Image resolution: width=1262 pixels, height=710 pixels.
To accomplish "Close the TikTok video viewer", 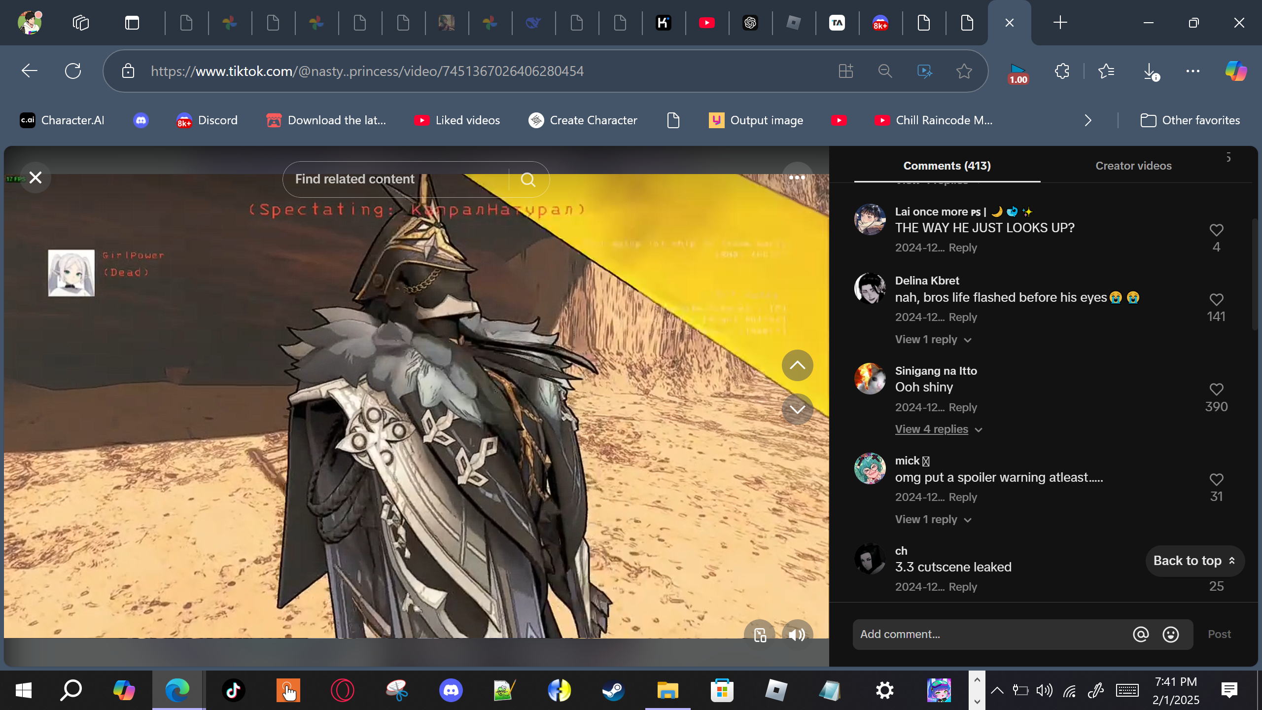I will [35, 177].
